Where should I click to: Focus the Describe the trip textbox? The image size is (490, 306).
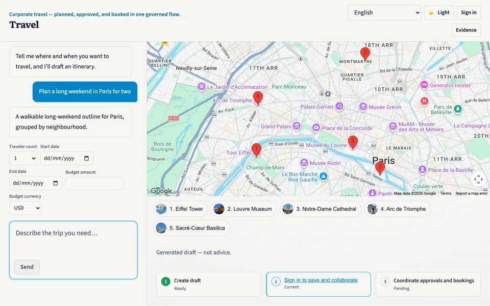(x=73, y=250)
